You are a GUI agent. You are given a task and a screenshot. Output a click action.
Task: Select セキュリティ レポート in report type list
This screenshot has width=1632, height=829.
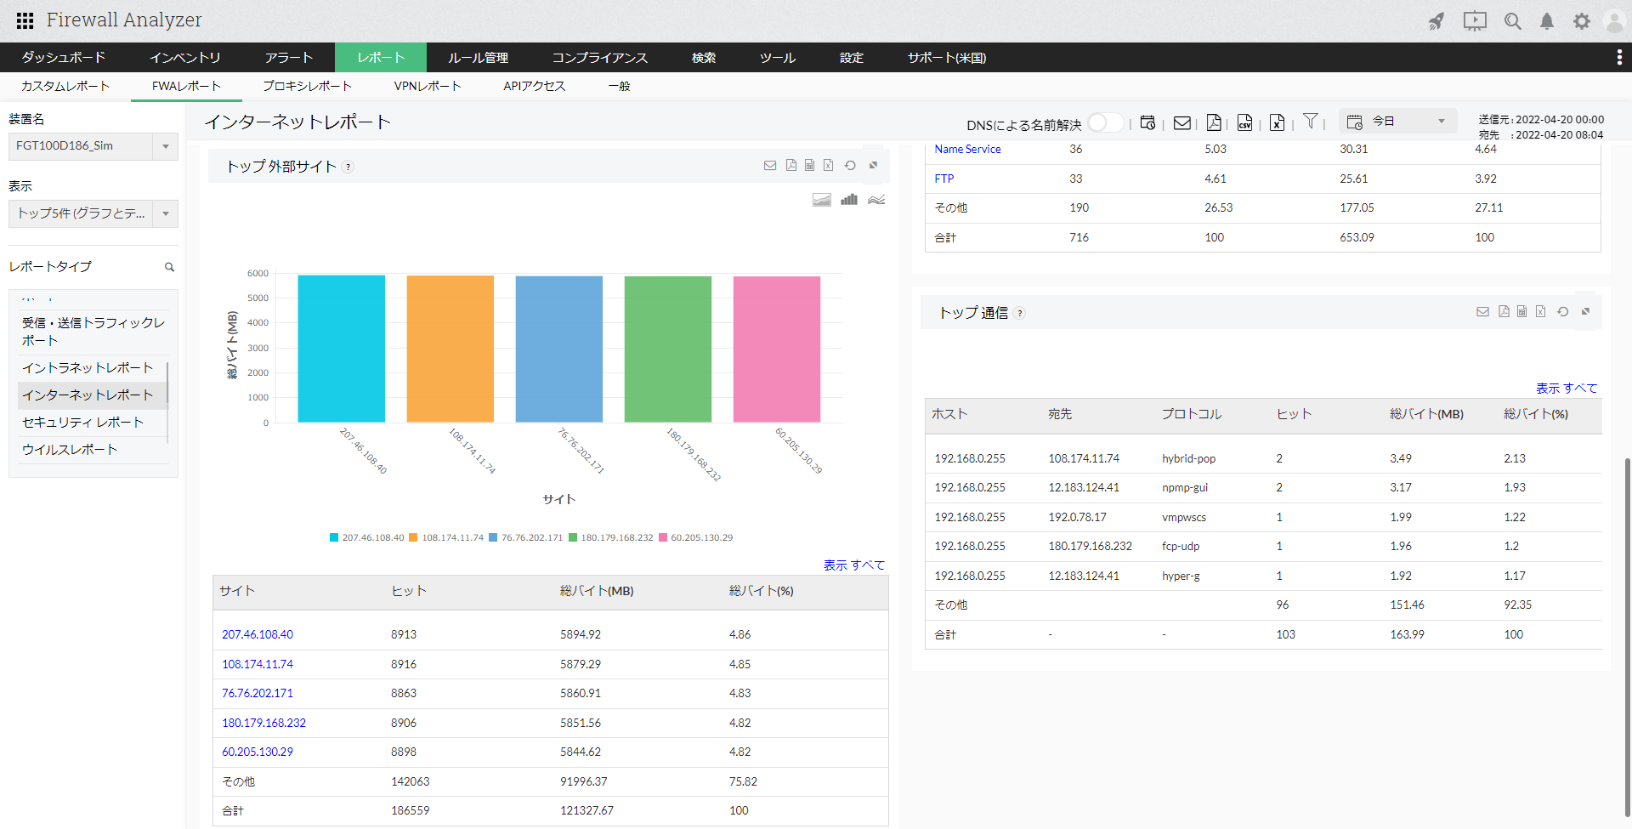(82, 423)
